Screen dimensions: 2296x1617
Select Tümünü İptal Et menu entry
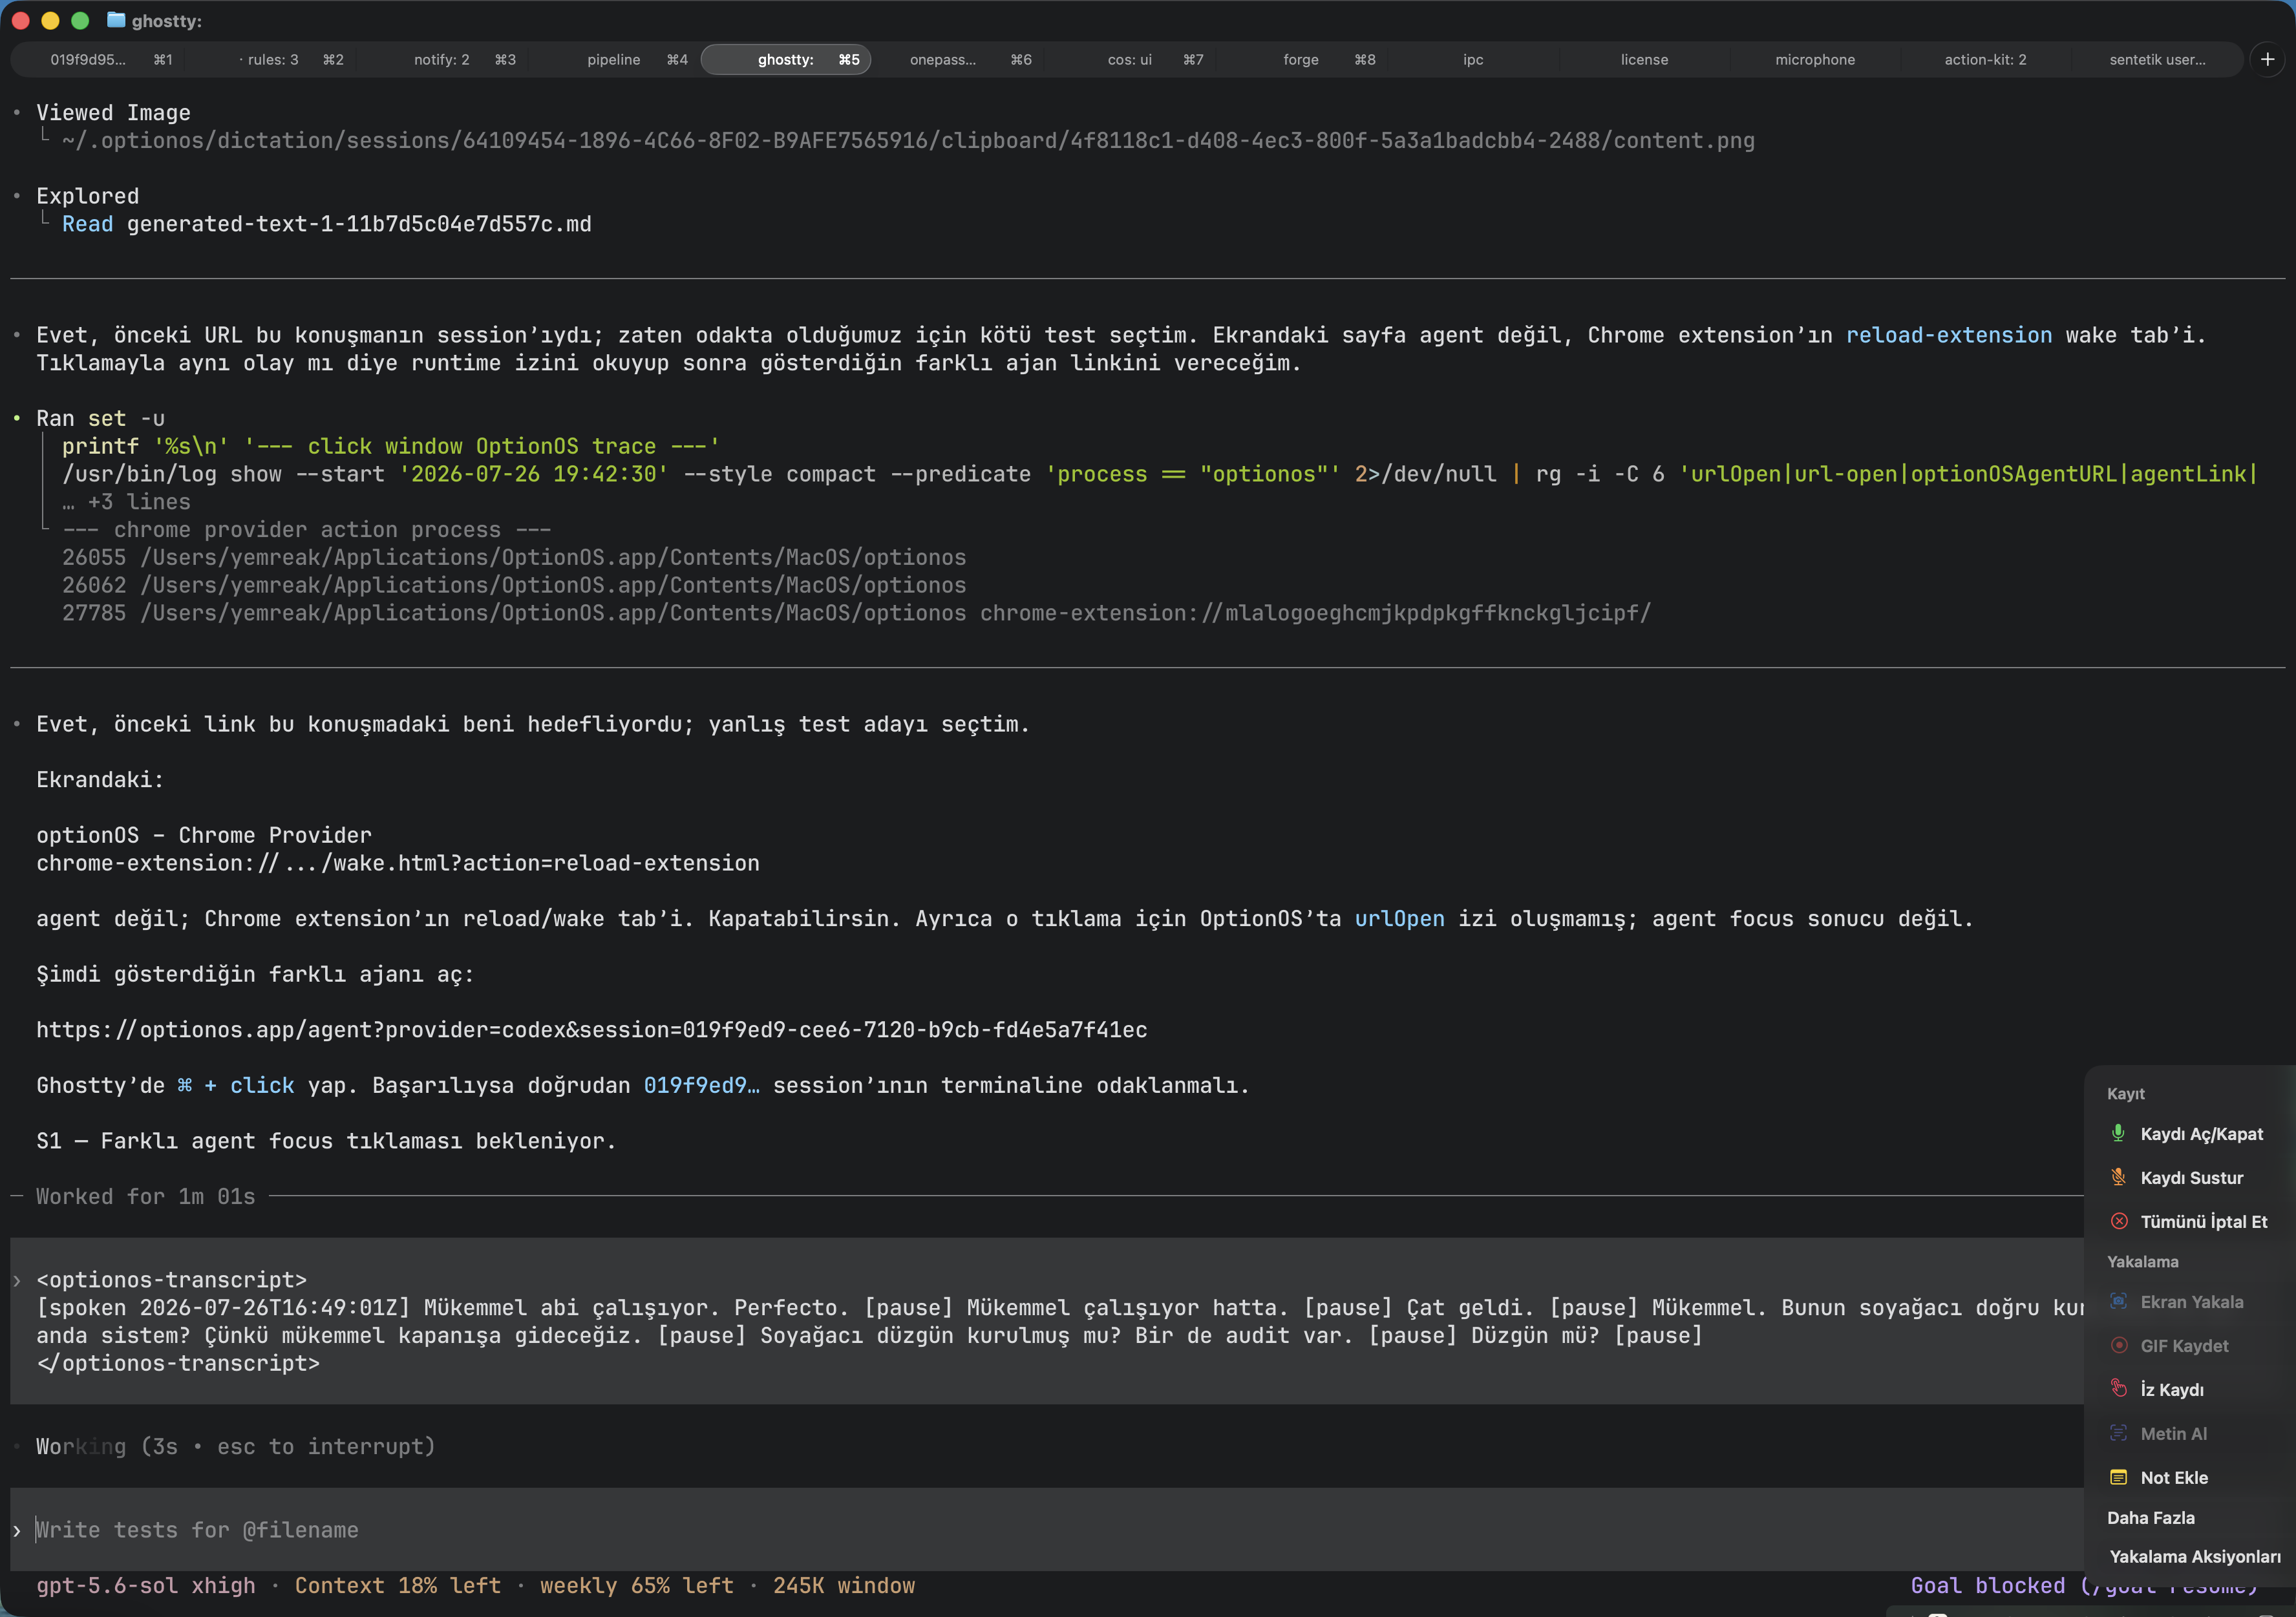[x=2190, y=1222]
